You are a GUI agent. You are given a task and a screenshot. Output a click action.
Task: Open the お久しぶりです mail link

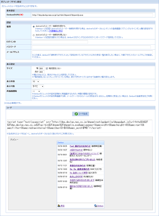(76, 176)
